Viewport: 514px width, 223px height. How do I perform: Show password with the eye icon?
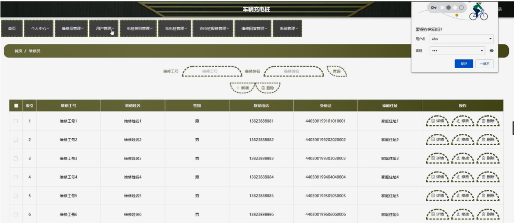point(492,51)
